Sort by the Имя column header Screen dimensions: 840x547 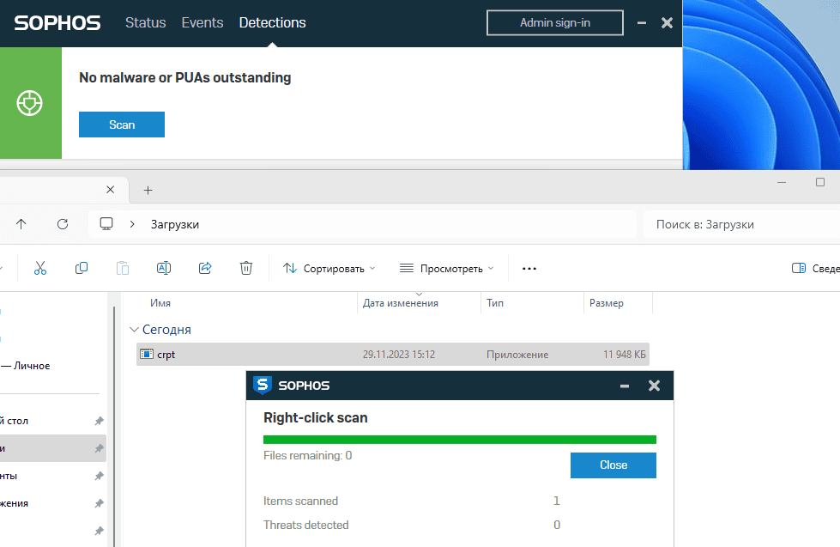coord(160,303)
